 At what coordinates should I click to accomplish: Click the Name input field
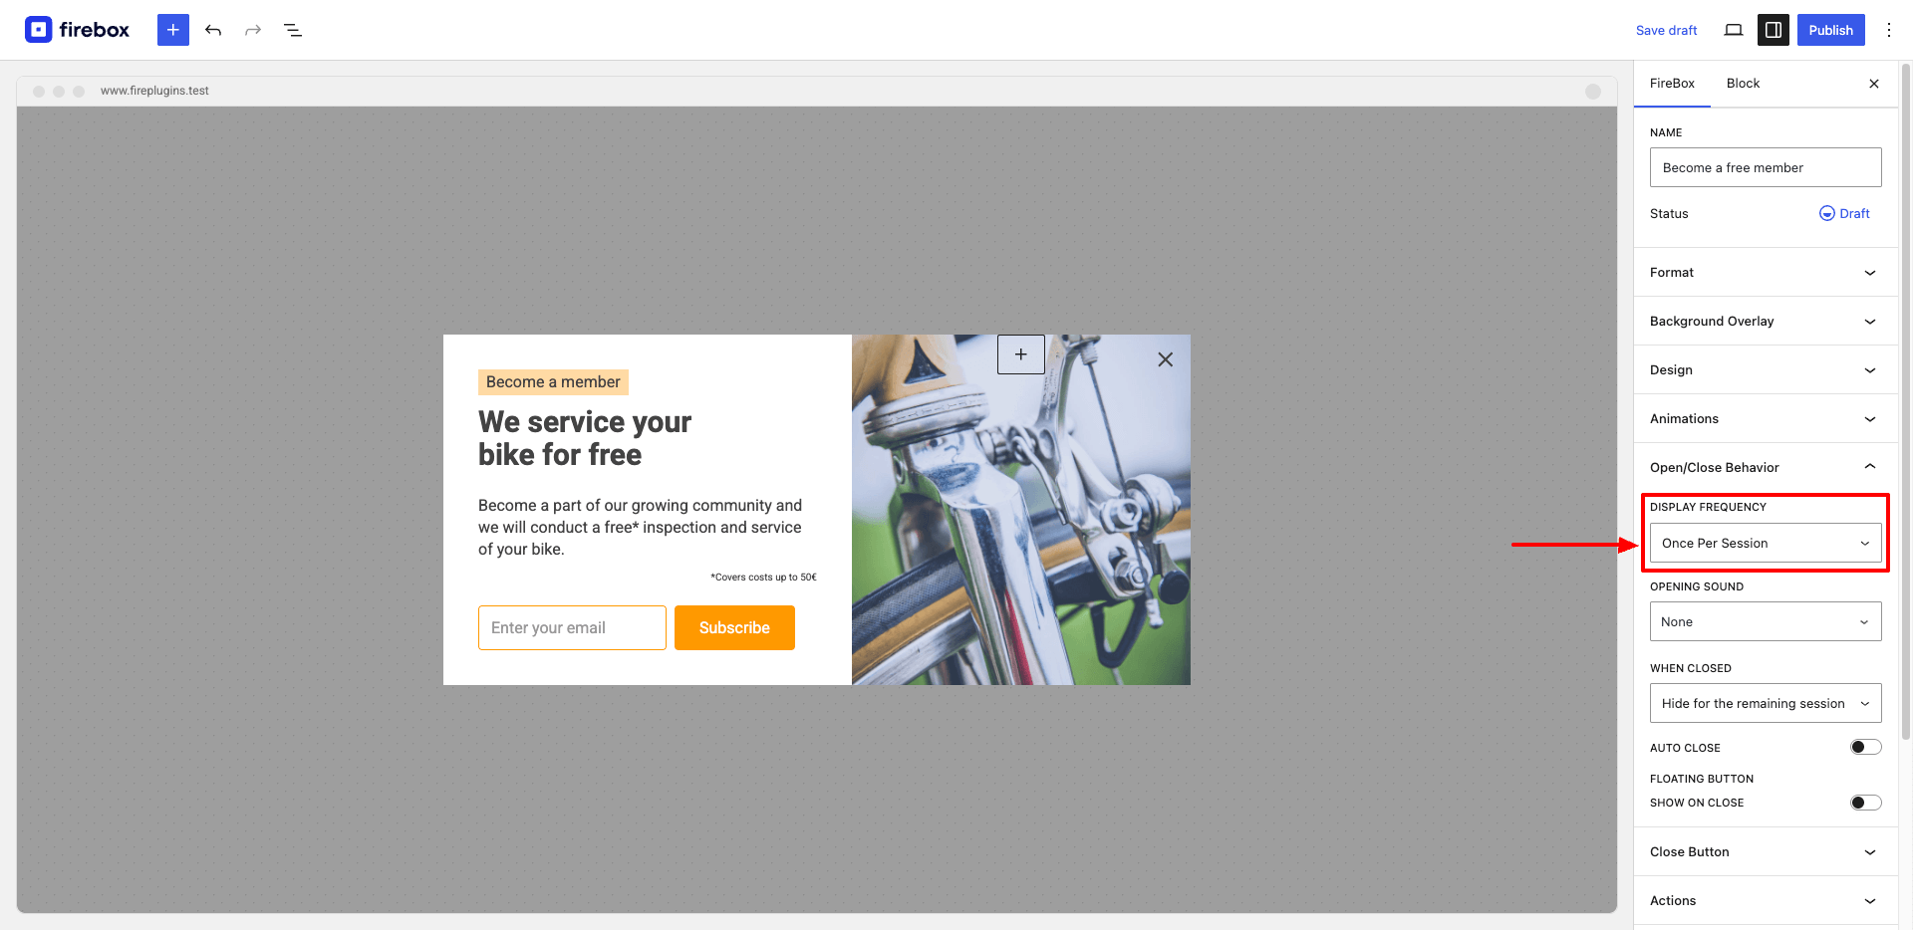pyautogui.click(x=1766, y=167)
